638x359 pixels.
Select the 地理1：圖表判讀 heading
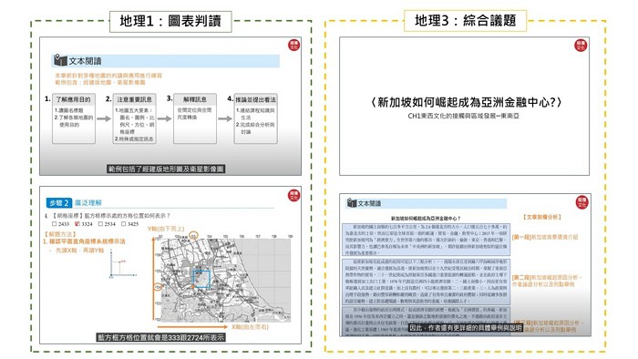[170, 22]
